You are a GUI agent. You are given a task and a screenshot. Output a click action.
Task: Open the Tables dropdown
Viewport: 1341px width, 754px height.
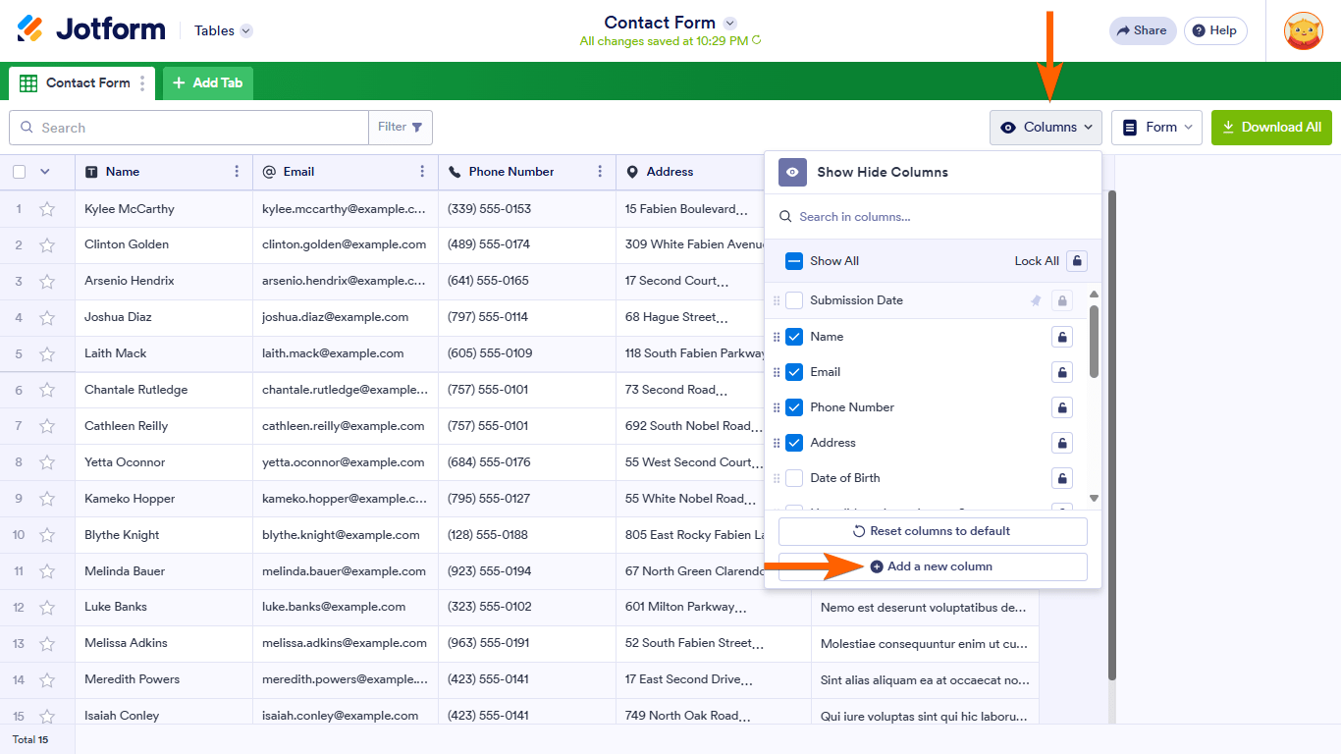point(223,30)
